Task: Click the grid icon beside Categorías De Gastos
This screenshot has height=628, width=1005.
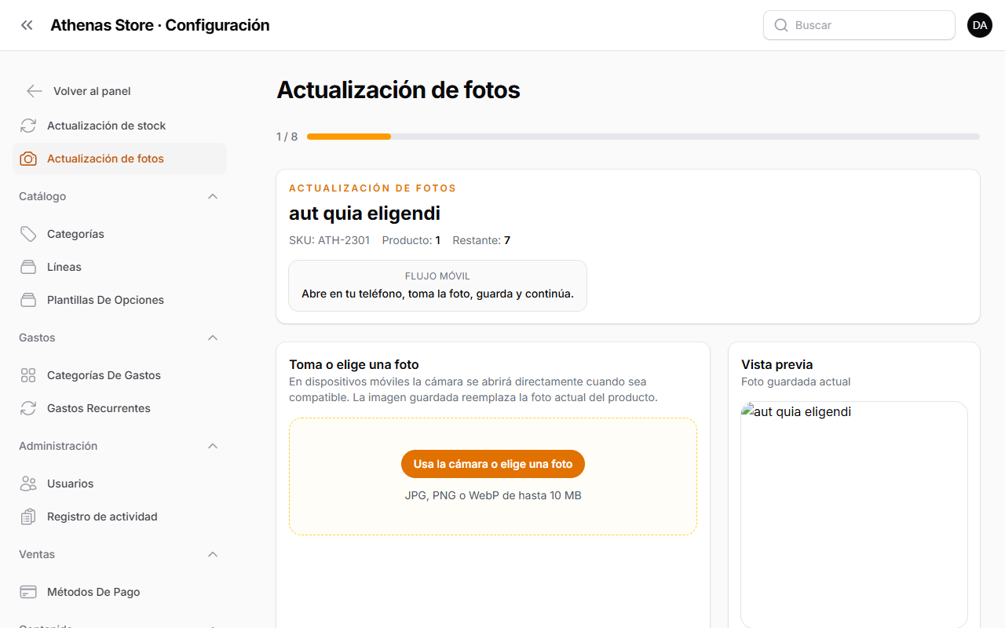Action: (x=28, y=375)
